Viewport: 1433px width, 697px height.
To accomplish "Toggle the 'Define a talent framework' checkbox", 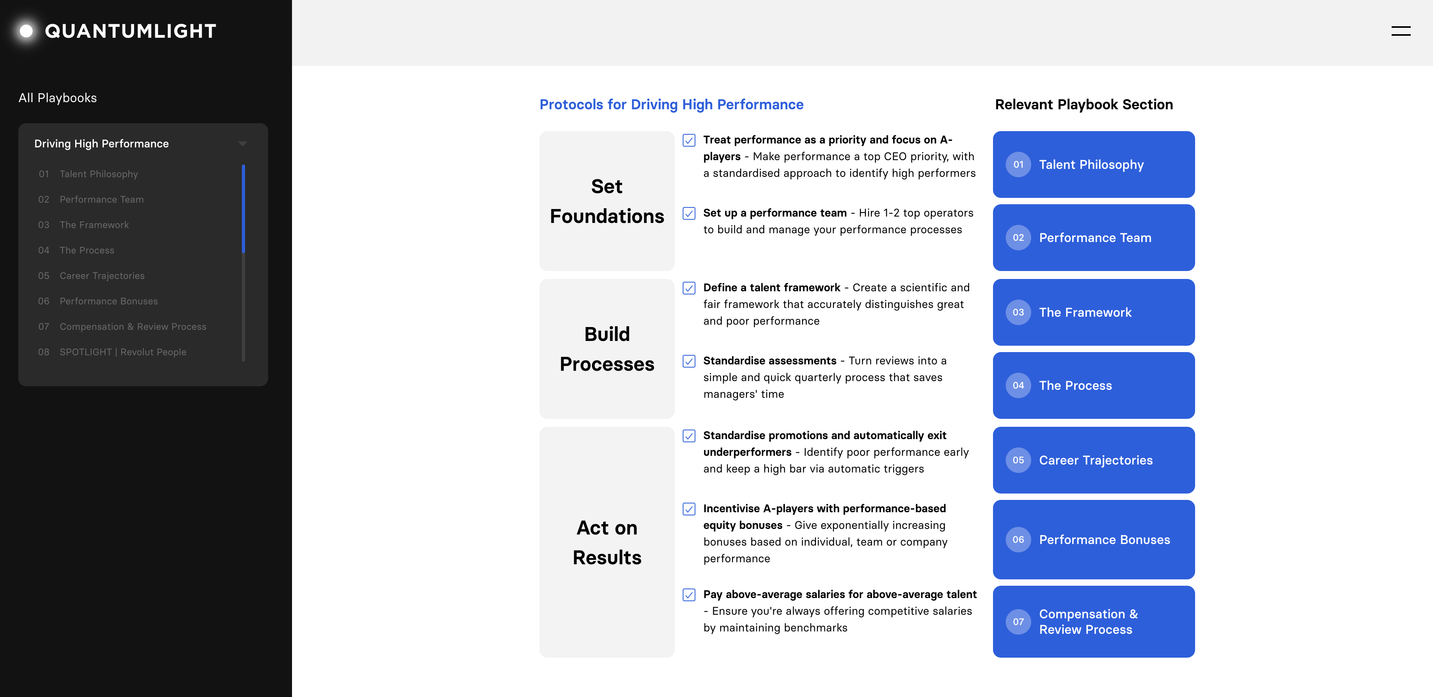I will tap(689, 288).
